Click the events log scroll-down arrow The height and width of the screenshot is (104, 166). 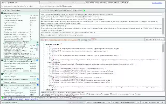point(163,35)
